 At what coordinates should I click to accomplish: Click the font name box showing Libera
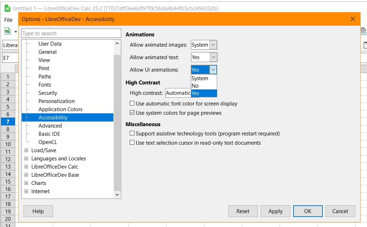(10, 45)
